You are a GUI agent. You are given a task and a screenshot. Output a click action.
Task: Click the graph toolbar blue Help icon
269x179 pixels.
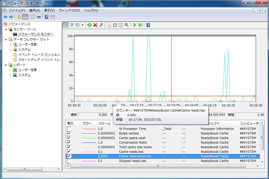point(148,25)
